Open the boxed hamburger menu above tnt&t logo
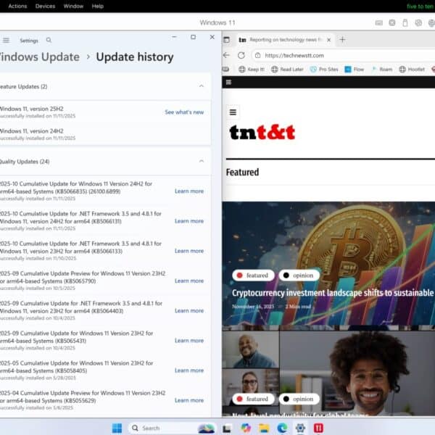Image resolution: width=435 pixels, height=435 pixels. click(x=233, y=112)
